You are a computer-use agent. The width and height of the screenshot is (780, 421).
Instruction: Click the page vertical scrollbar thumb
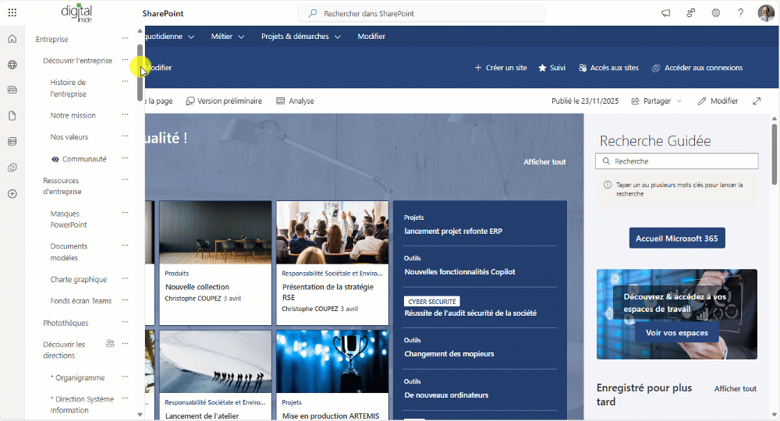point(775,154)
